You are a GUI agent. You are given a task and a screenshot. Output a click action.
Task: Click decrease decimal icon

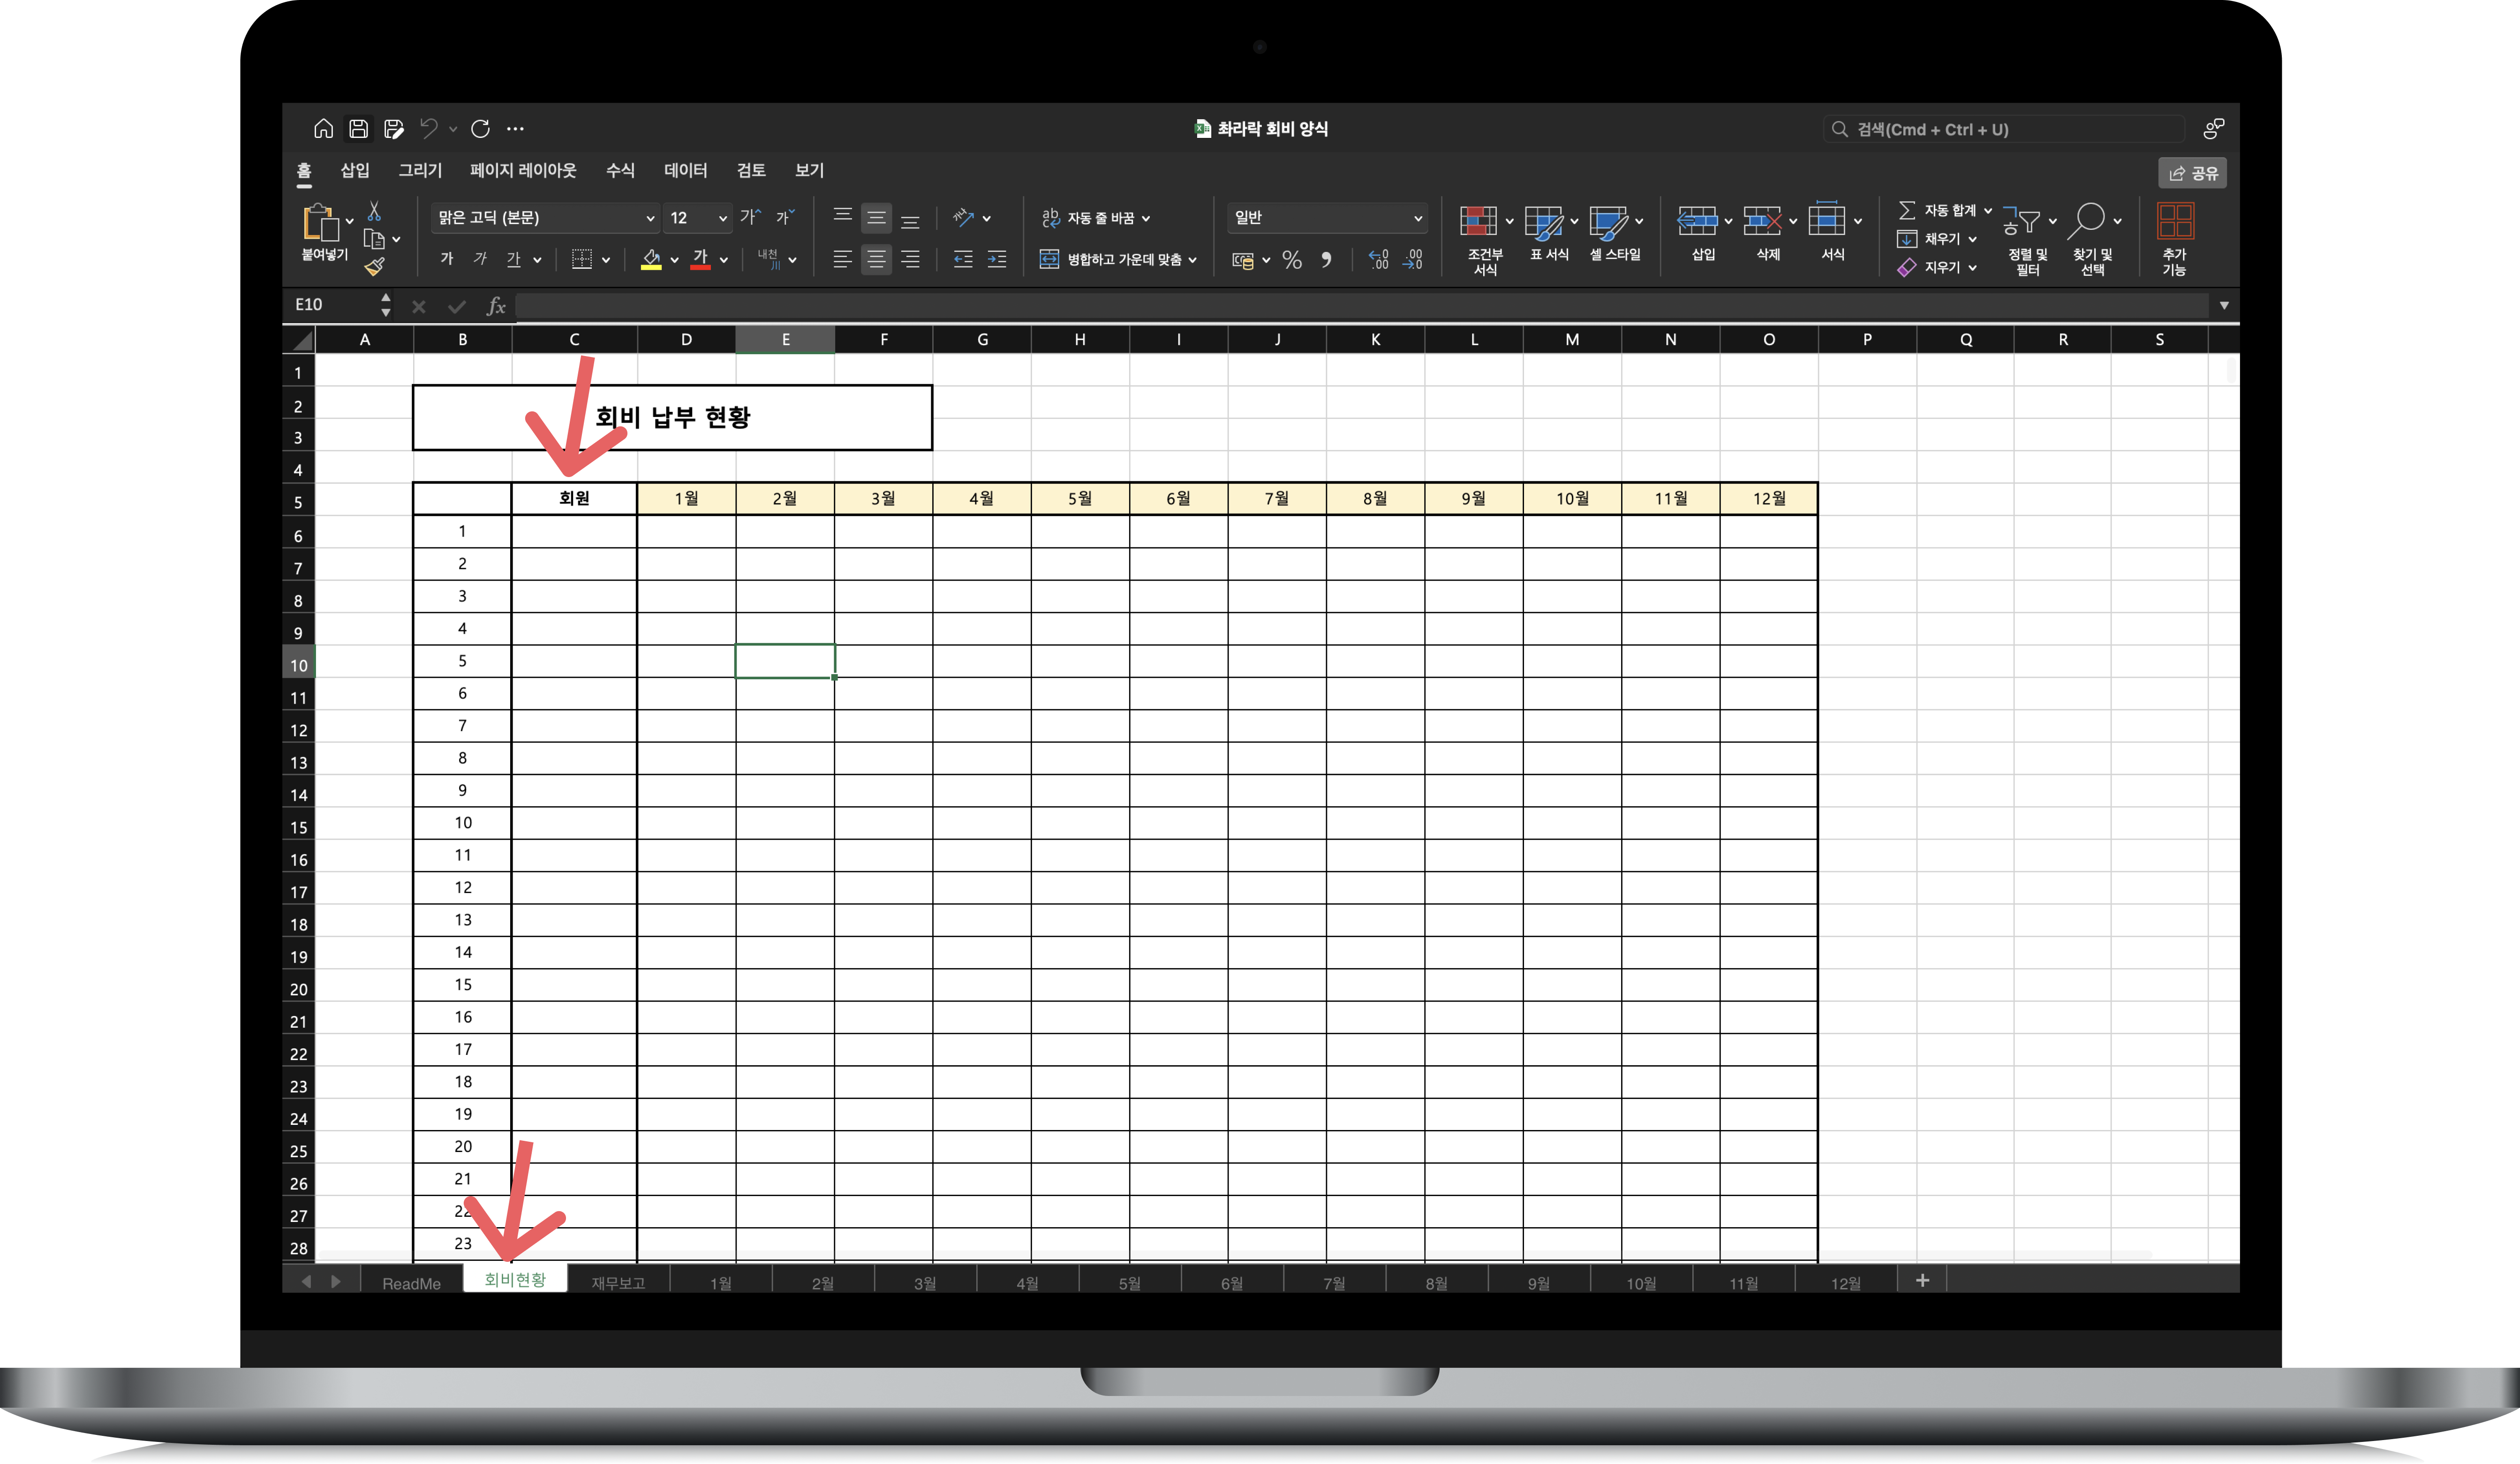coord(1413,260)
